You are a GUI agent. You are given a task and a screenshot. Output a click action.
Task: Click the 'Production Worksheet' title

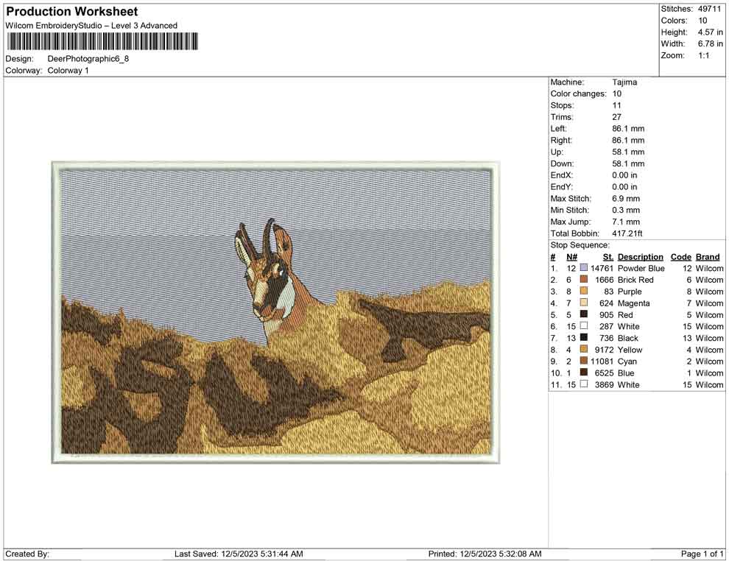point(72,12)
